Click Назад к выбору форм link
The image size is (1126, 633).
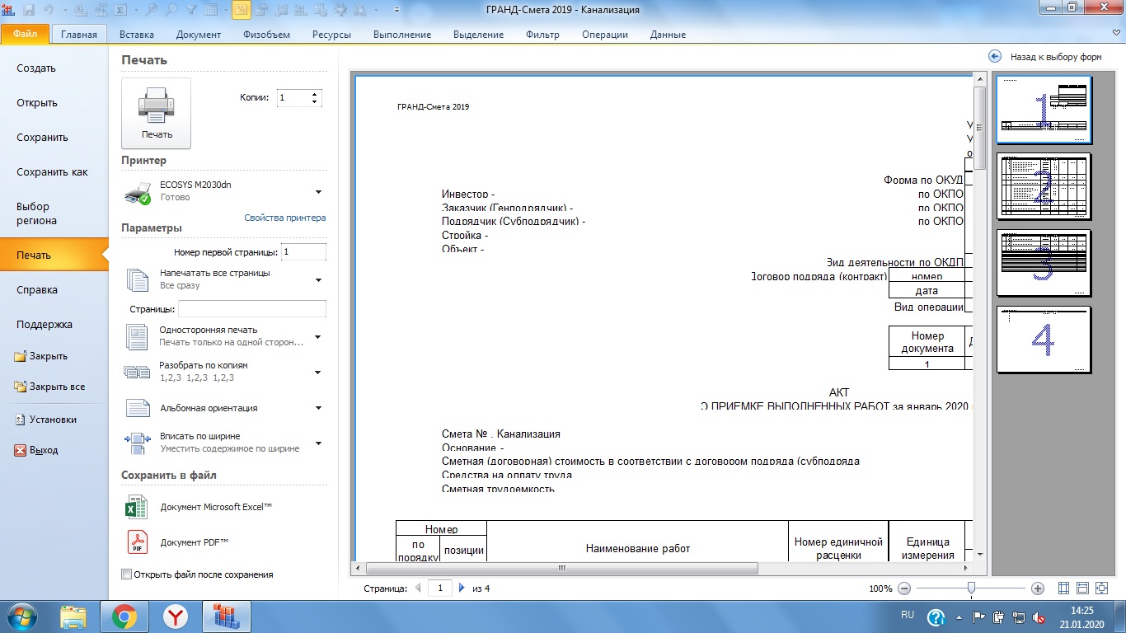(x=1057, y=57)
